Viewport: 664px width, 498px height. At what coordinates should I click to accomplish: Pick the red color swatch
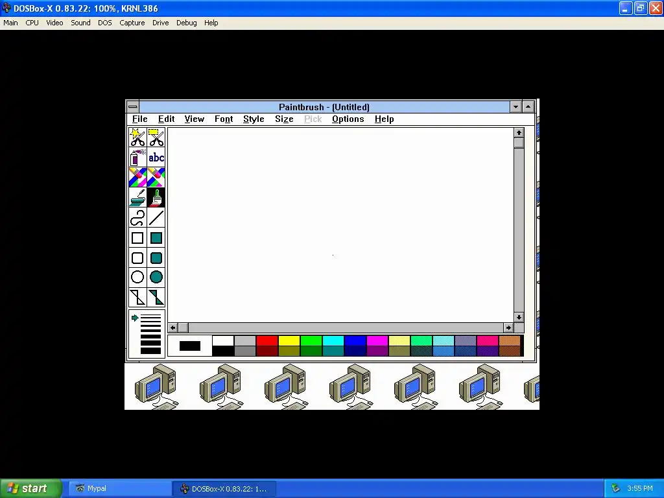pyautogui.click(x=267, y=340)
